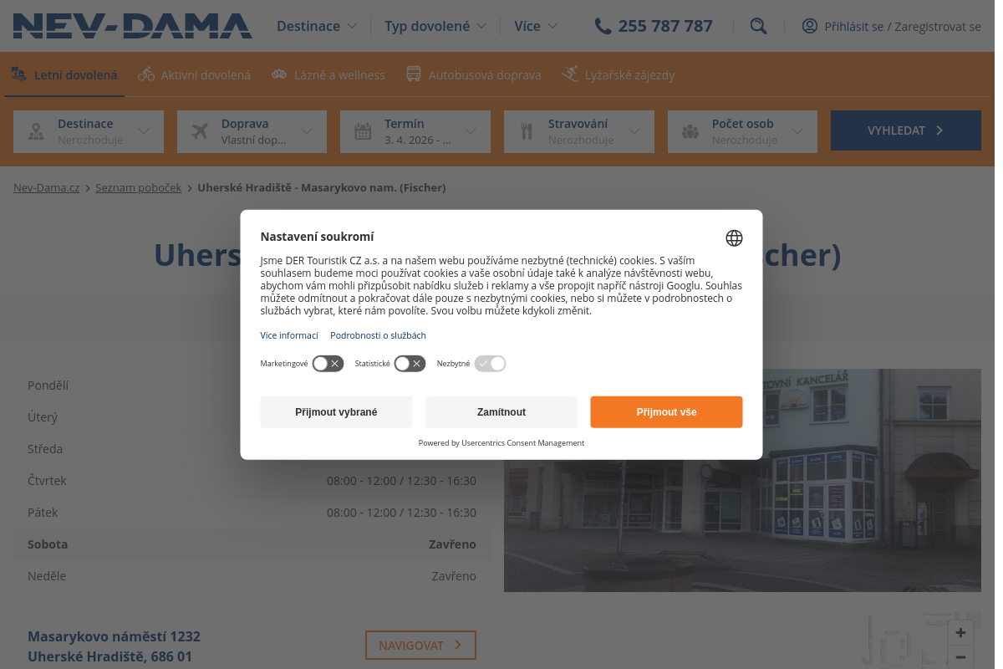This screenshot has height=669, width=1003.
Task: Open the Typ dovolené menu
Action: point(435,26)
